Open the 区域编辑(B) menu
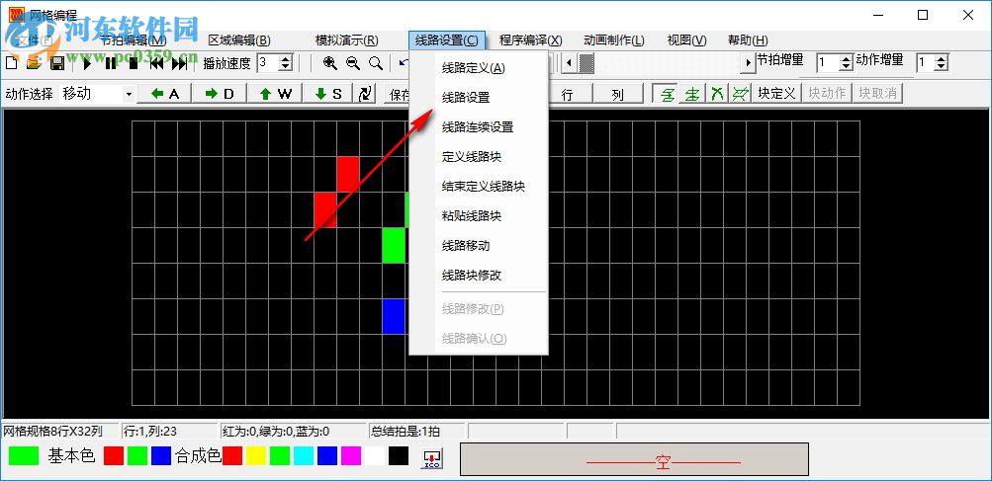Viewport: 992px width, 481px height. (x=239, y=40)
